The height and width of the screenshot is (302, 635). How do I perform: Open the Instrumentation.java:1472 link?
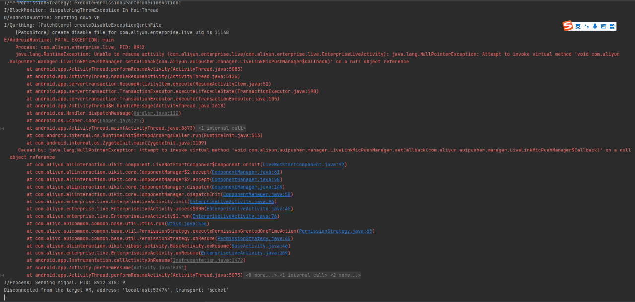[x=207, y=260]
